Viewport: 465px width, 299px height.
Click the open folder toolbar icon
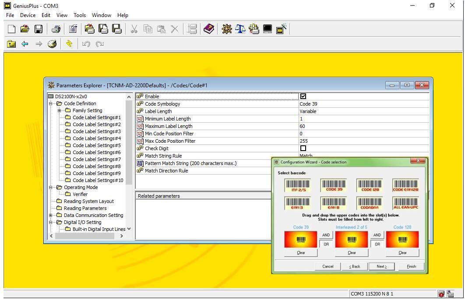[x=25, y=29]
